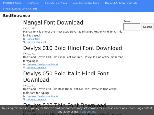Click the Mangal font category link
Viewport: 154px width, 115px height.
(x=33, y=39)
